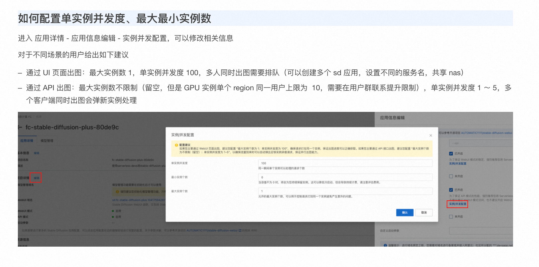Click the 应用信息编辑 panel title

pyautogui.click(x=392, y=118)
